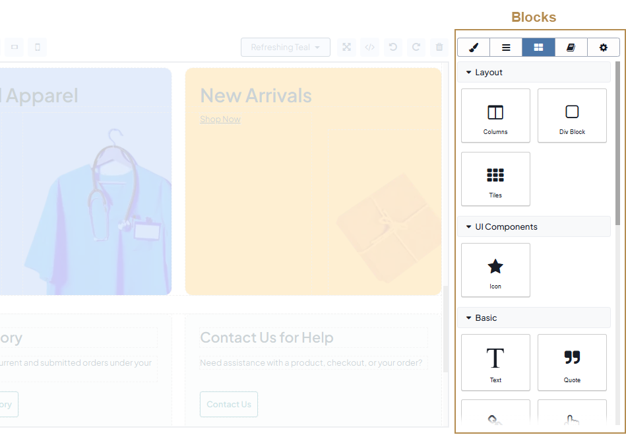Image resolution: width=626 pixels, height=437 pixels.
Task: Open the code view
Action: pyautogui.click(x=370, y=48)
